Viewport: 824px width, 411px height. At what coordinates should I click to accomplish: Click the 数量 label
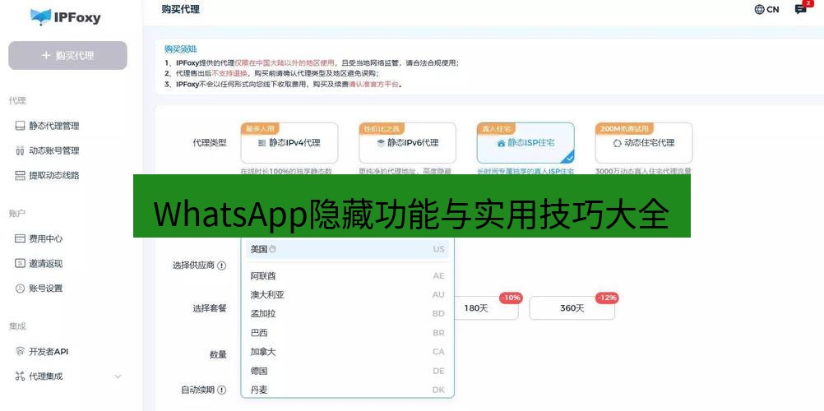point(218,355)
